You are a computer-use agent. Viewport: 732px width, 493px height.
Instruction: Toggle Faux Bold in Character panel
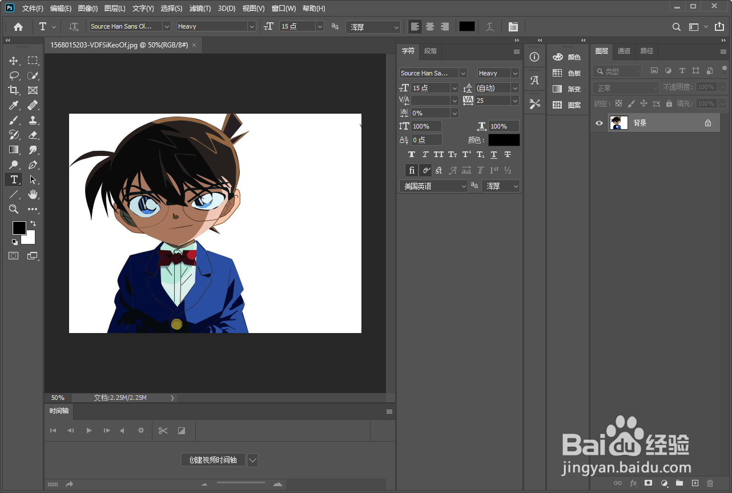click(x=412, y=155)
